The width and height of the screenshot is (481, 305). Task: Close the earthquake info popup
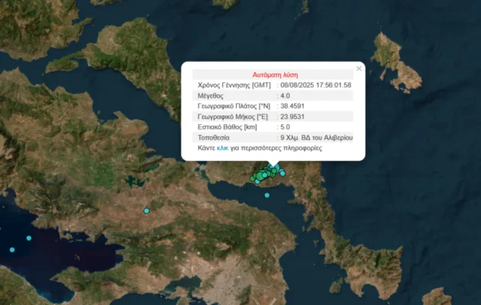point(359,69)
